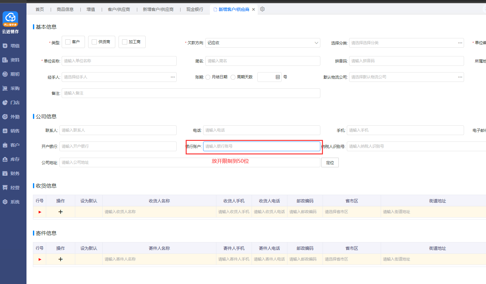Click the red row marker in 寄件信息
Viewport: 486px width, 284px height.
(x=40, y=260)
